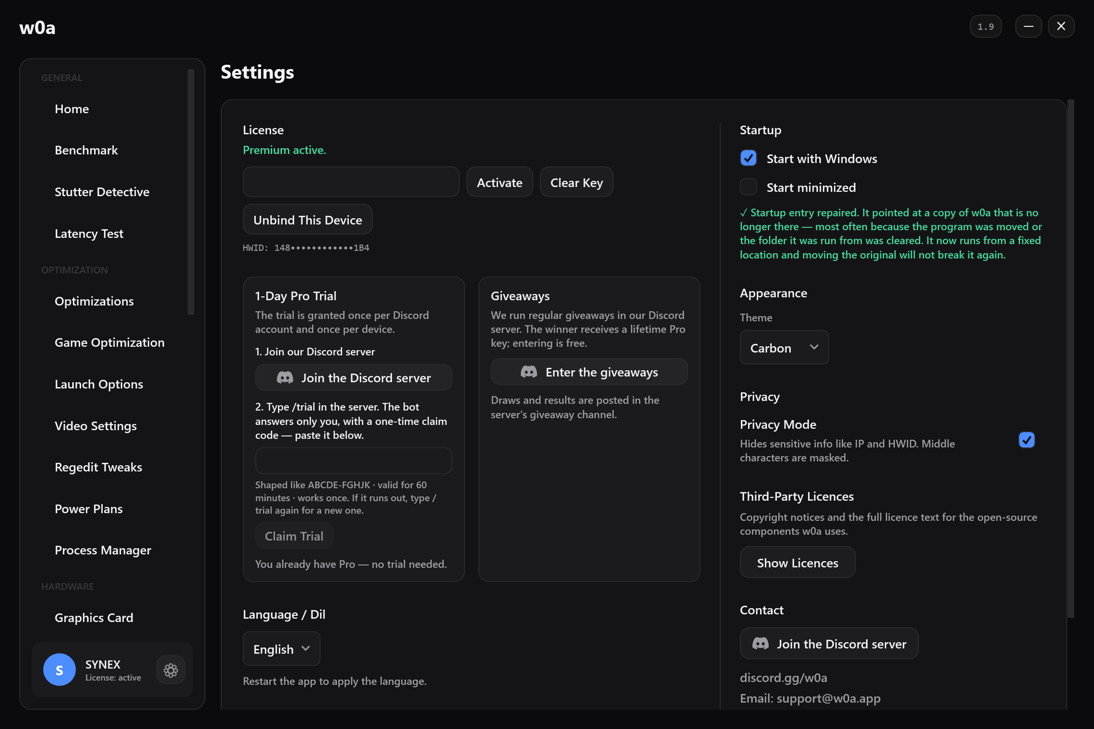The image size is (1094, 729).
Task: Click the masked HWID text
Action: (306, 248)
